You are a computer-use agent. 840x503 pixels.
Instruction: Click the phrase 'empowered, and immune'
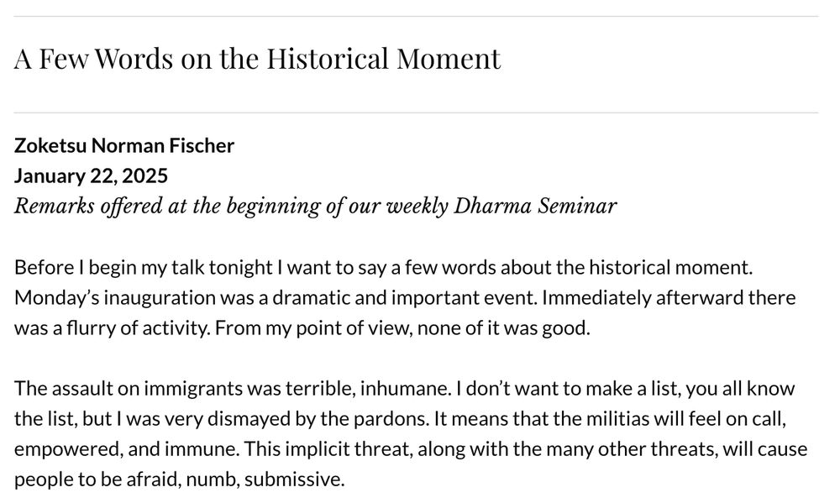coord(127,449)
